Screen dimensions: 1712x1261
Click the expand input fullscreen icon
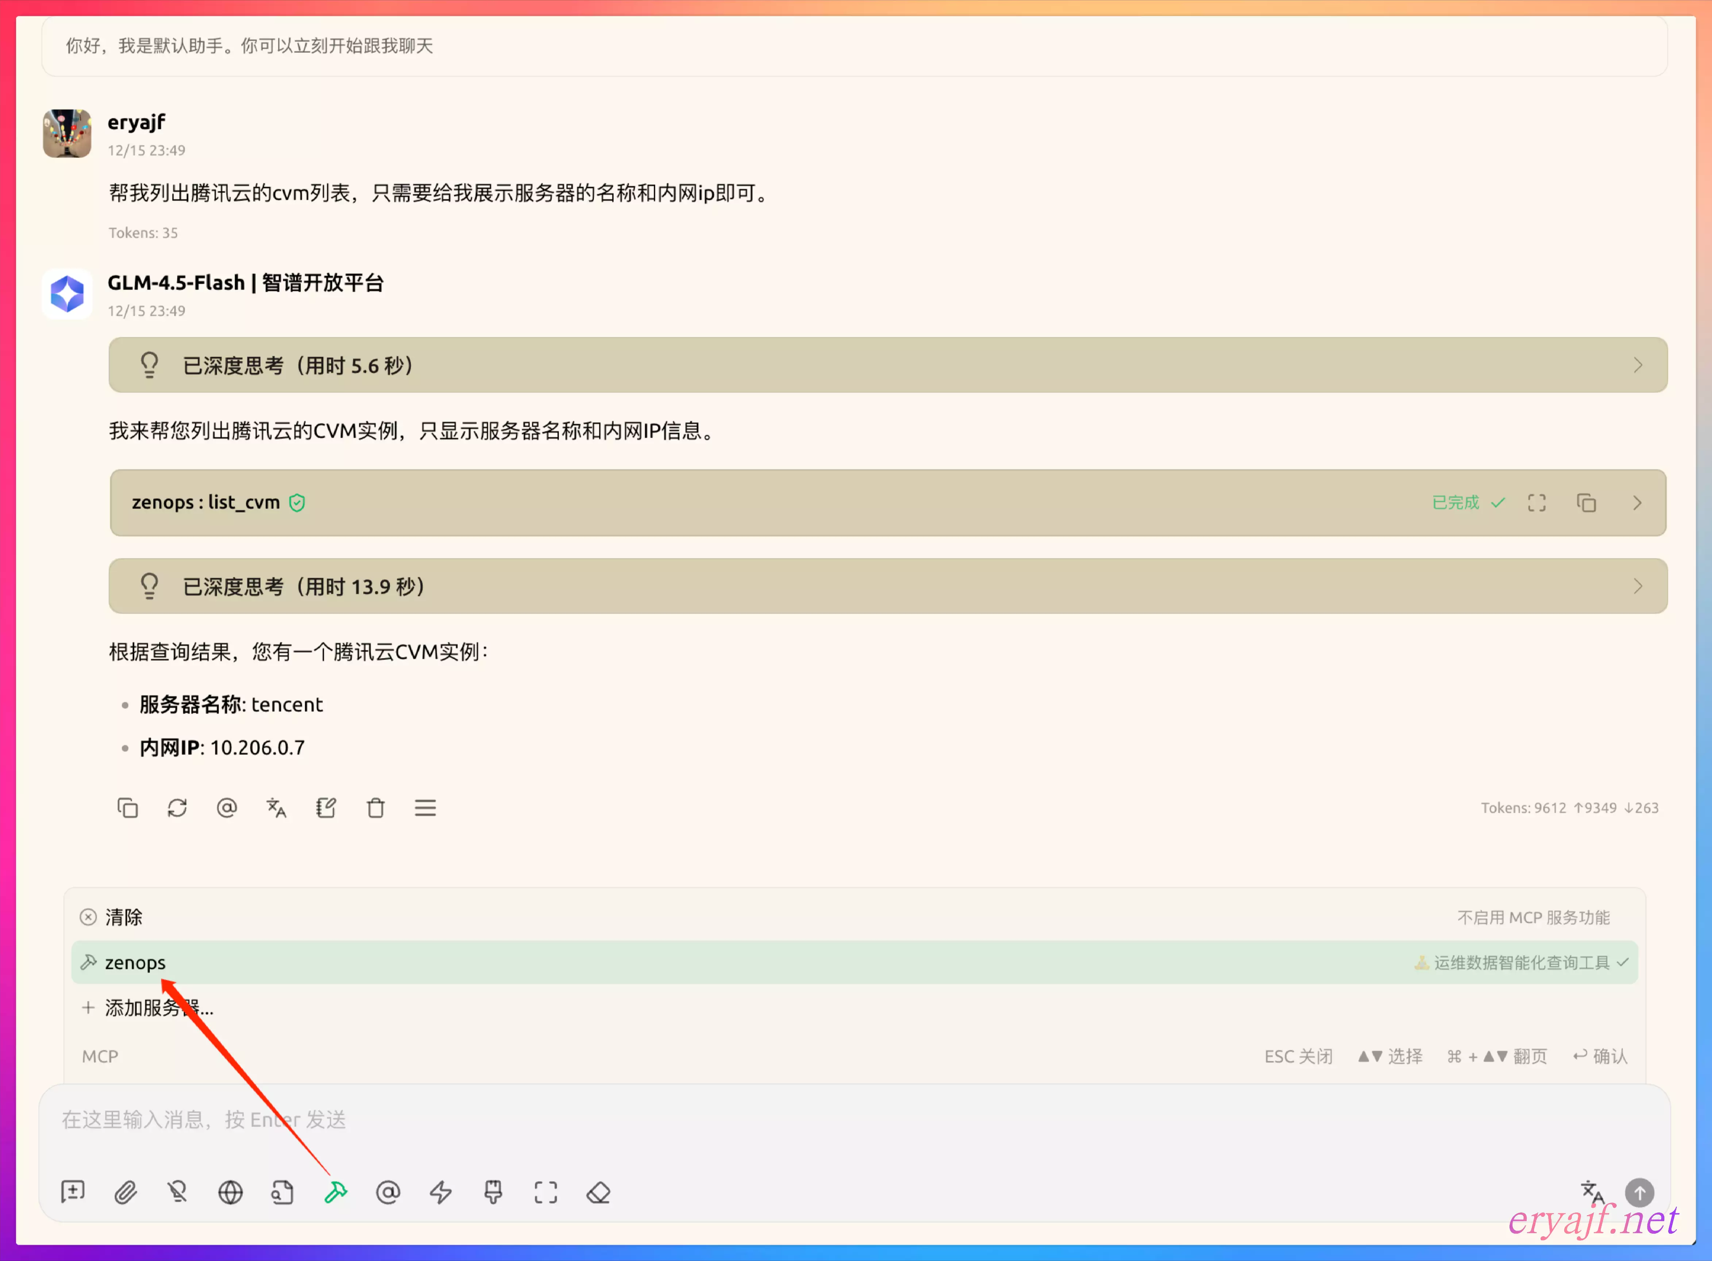(546, 1192)
